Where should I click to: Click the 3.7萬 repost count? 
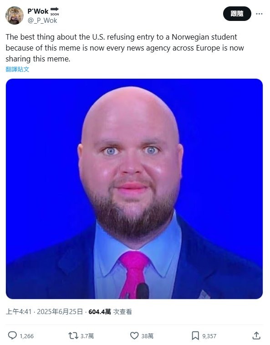pyautogui.click(x=87, y=336)
